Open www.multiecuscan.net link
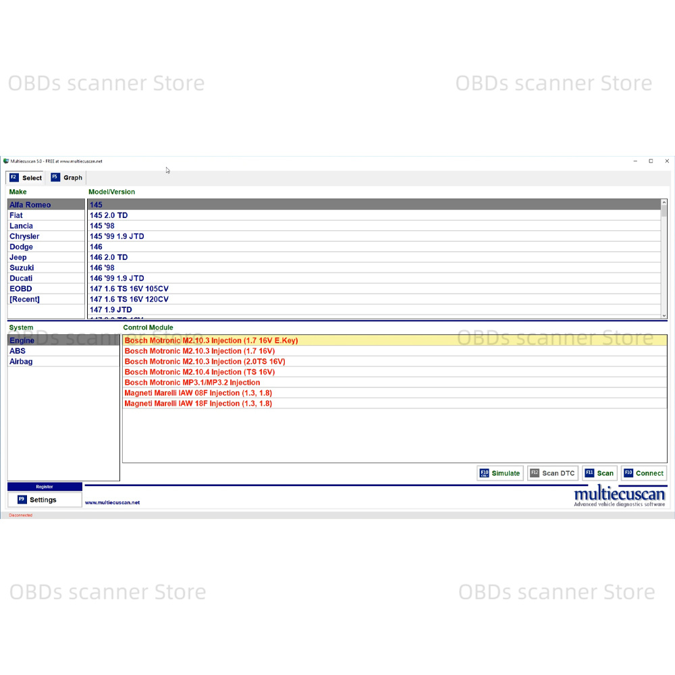 112,502
